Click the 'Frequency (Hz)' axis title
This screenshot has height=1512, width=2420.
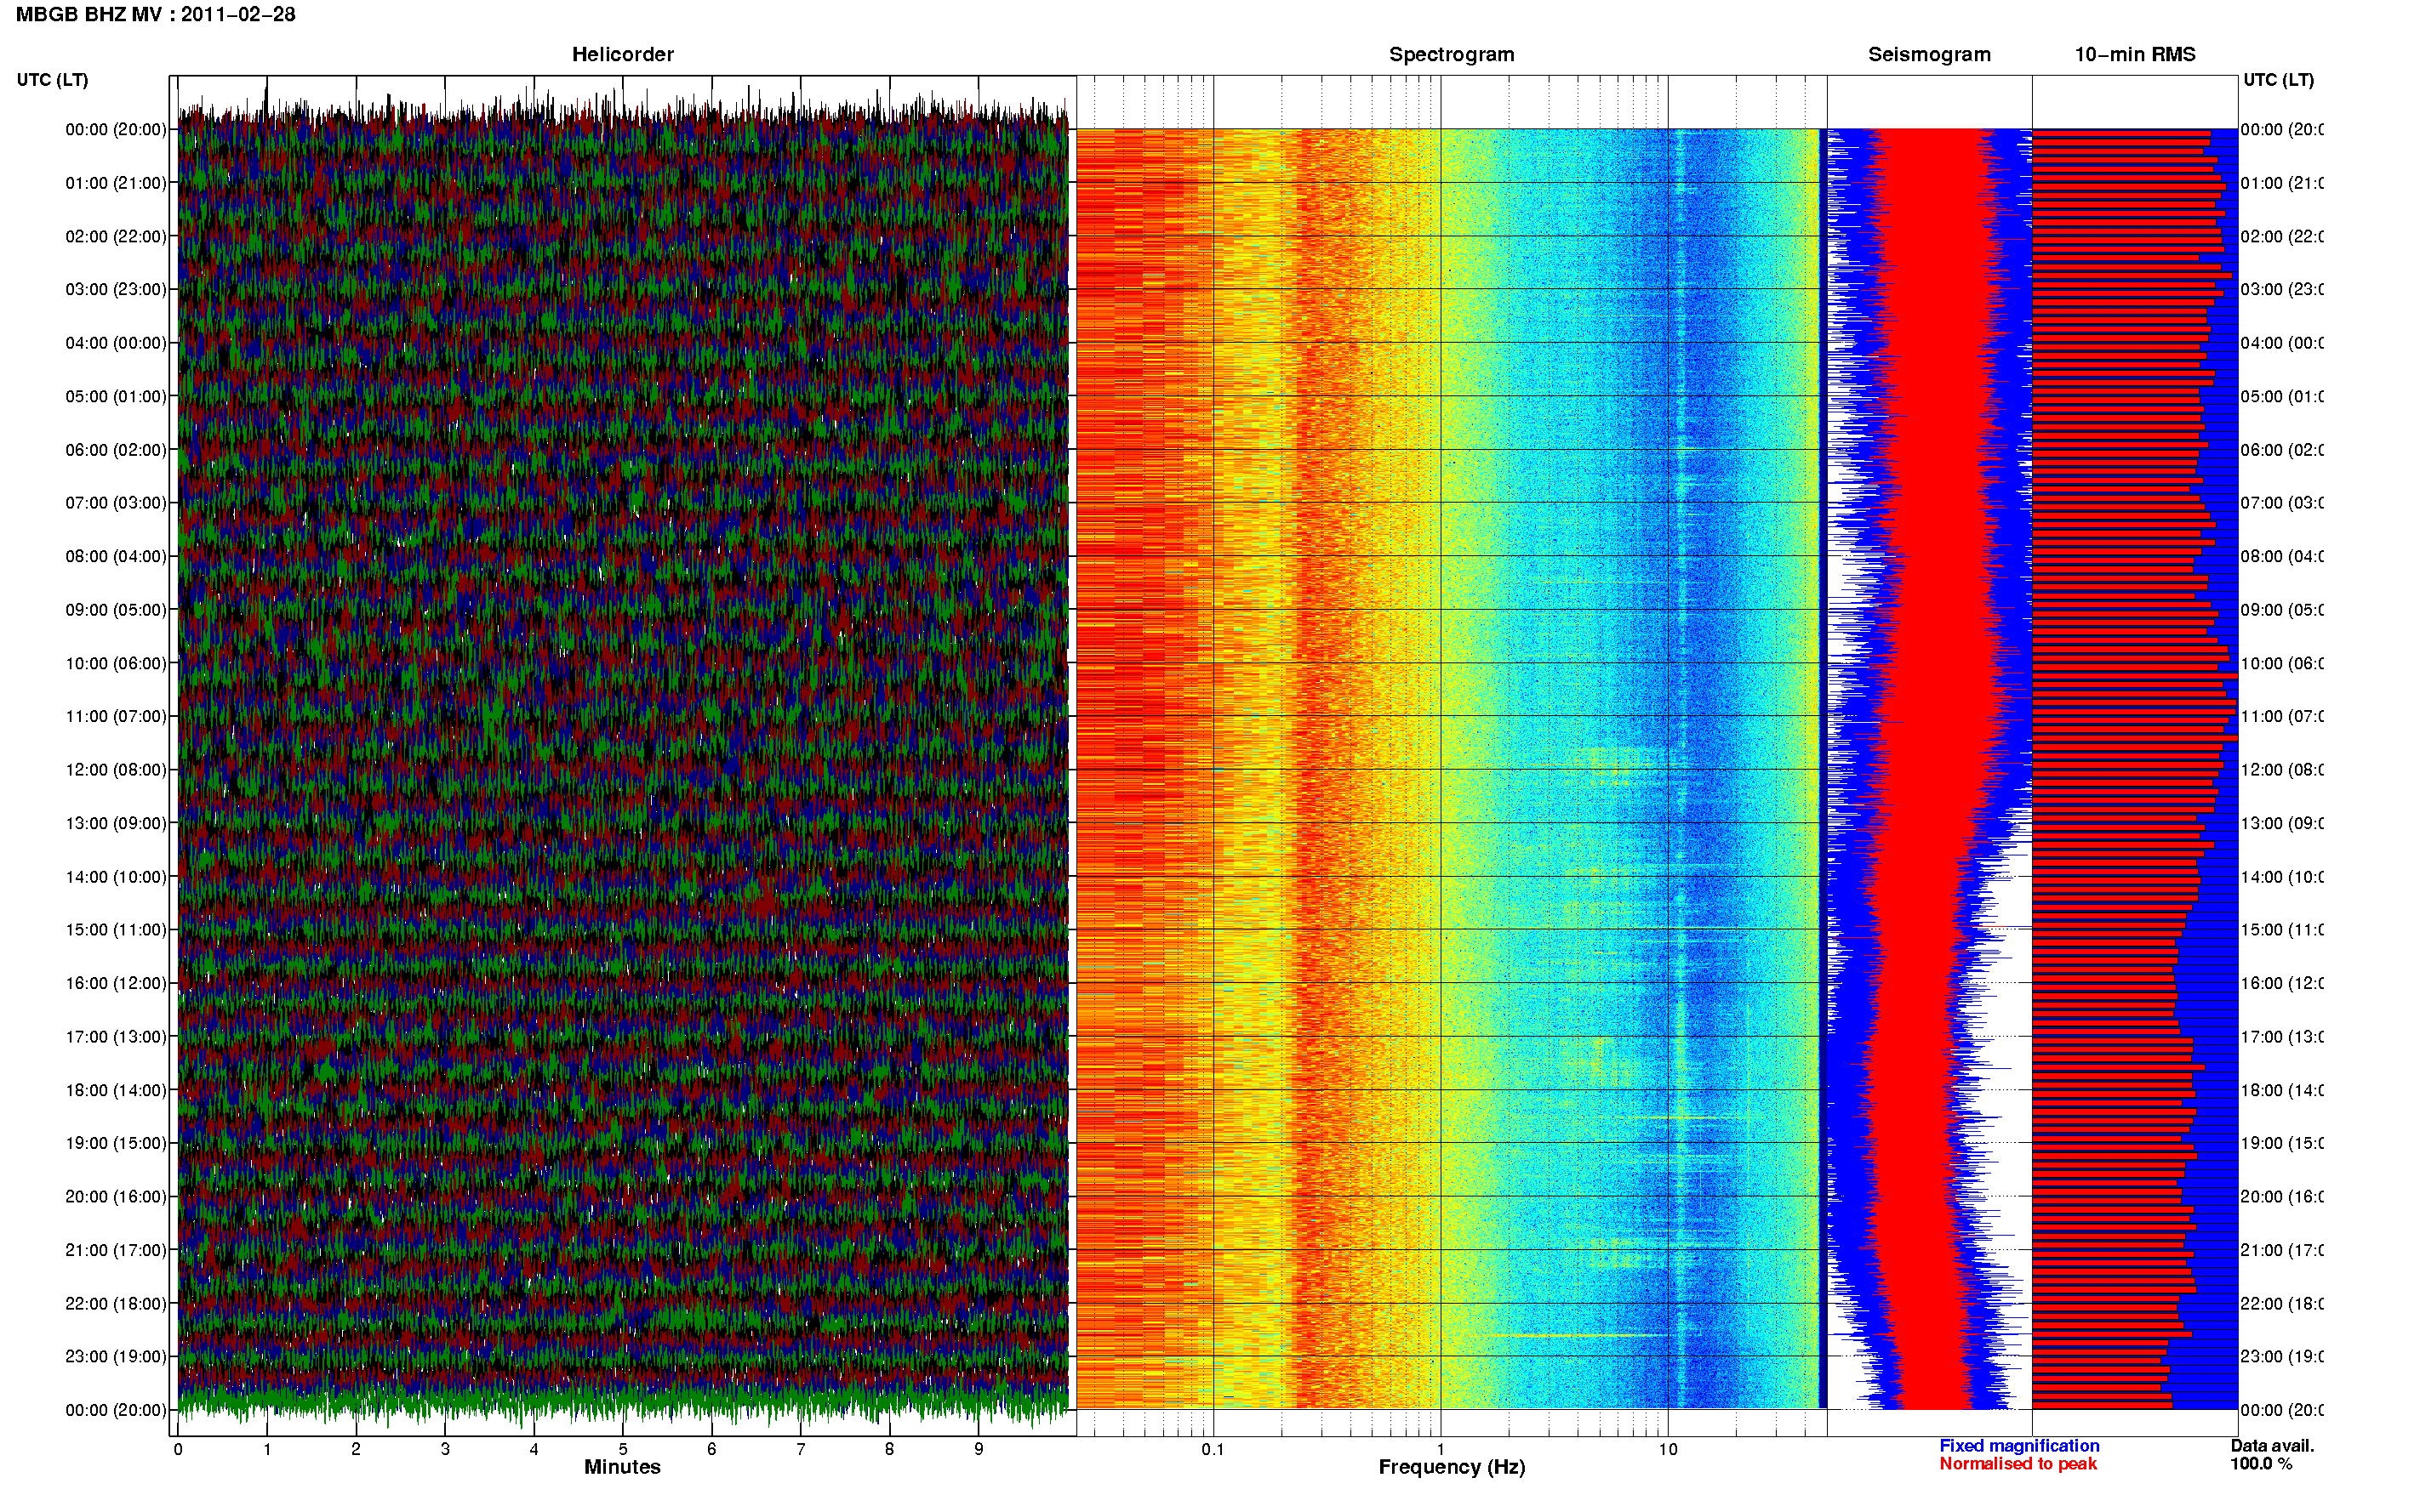(x=1452, y=1467)
